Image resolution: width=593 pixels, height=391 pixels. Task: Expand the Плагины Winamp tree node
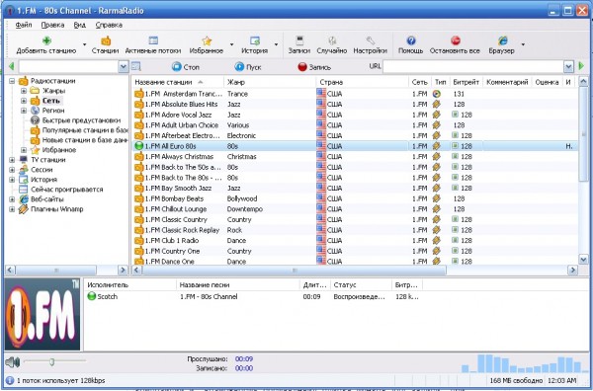click(x=12, y=209)
